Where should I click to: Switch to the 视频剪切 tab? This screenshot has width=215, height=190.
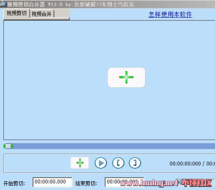(16, 14)
